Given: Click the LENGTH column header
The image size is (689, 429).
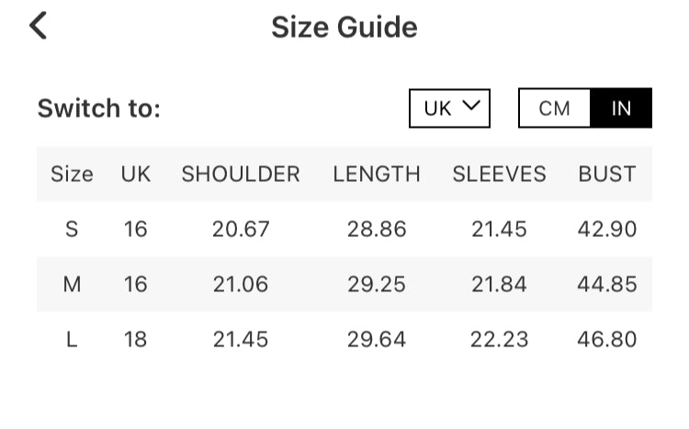Looking at the screenshot, I should coord(377,174).
